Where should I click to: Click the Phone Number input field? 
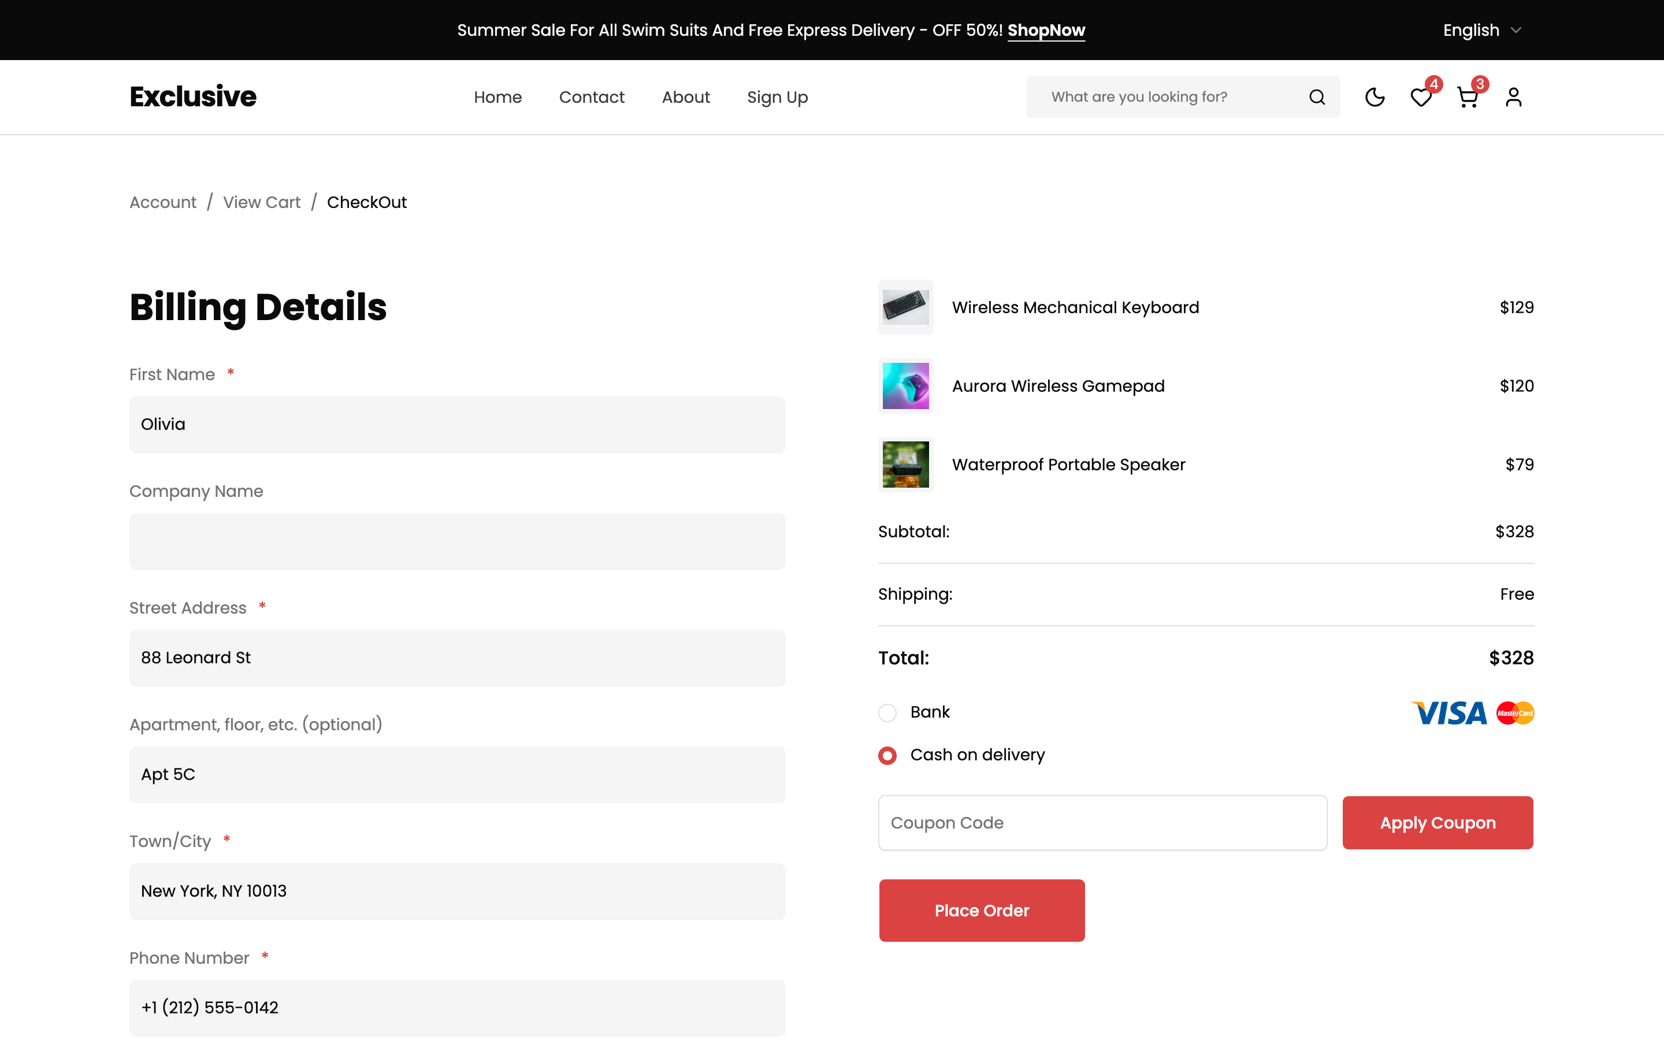tap(457, 1008)
